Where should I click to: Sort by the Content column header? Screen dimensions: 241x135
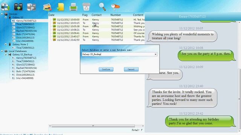tap(138, 15)
